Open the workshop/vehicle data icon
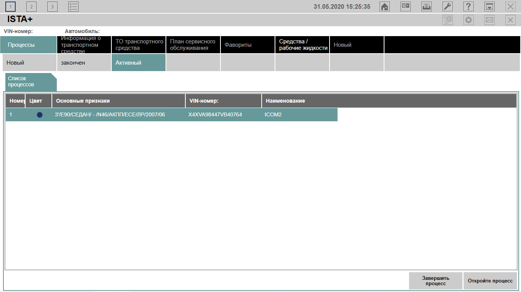 tap(405, 6)
